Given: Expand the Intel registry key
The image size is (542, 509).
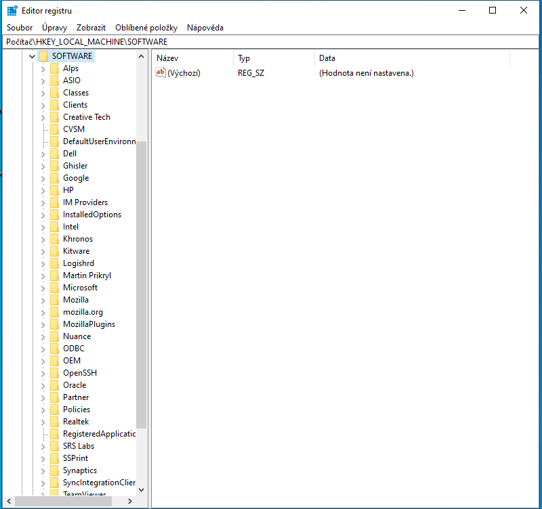Looking at the screenshot, I should tap(43, 227).
